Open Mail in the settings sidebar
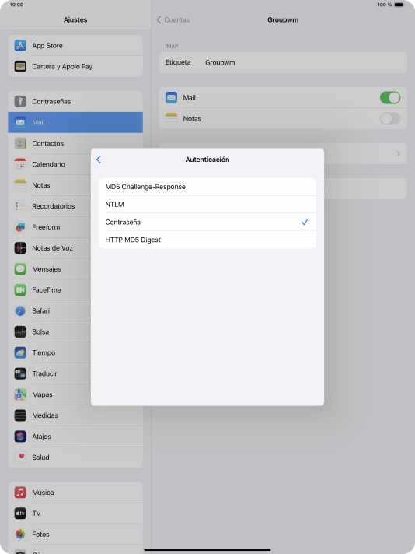The image size is (415, 554). (75, 123)
